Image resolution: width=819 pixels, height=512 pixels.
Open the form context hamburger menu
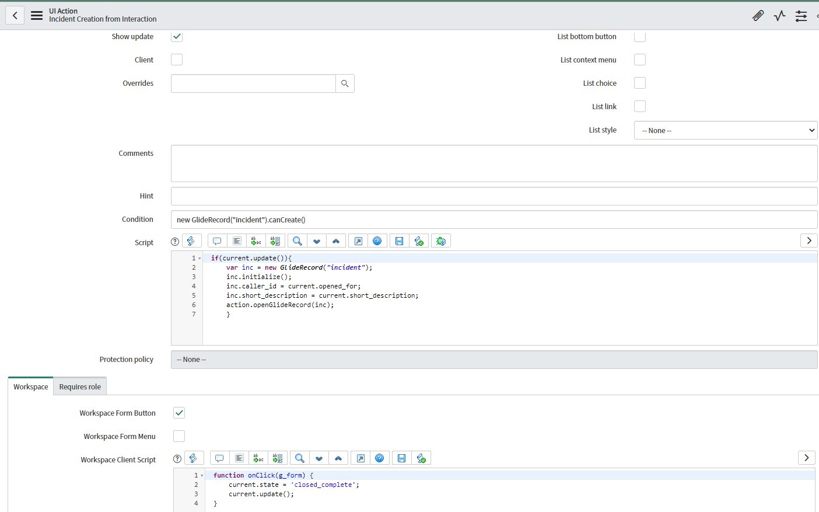click(x=37, y=16)
